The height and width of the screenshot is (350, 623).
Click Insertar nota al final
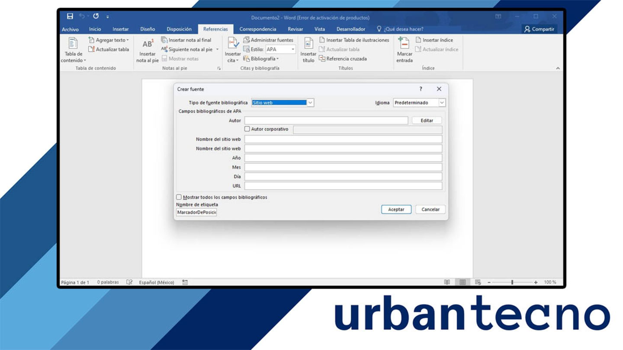pyautogui.click(x=186, y=40)
